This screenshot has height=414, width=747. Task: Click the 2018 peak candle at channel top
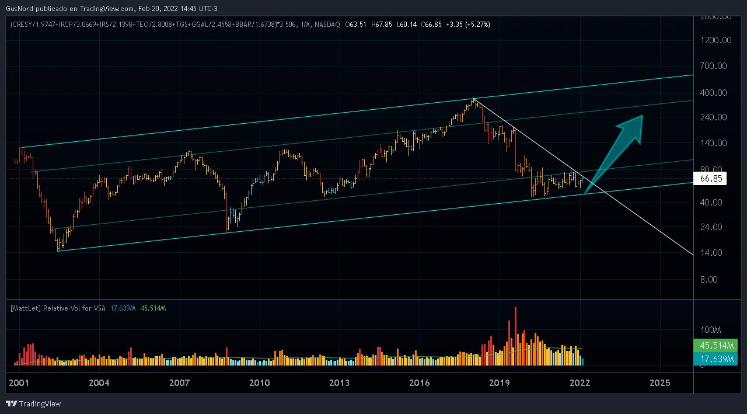tap(474, 102)
